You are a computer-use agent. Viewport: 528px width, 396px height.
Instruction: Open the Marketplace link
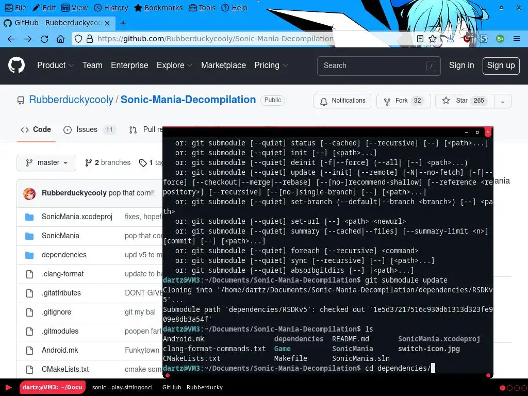tap(224, 65)
